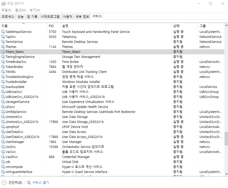
Task: Sort by the 이름 column header
Action: 23,26
